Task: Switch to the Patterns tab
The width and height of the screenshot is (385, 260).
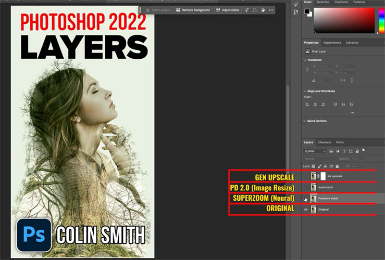Action: 359,2
